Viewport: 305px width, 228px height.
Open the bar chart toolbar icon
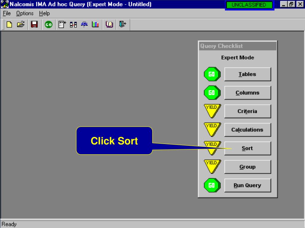(x=95, y=25)
